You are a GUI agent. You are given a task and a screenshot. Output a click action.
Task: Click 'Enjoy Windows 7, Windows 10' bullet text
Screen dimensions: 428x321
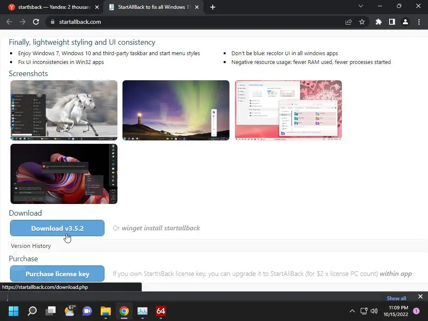(x=109, y=53)
